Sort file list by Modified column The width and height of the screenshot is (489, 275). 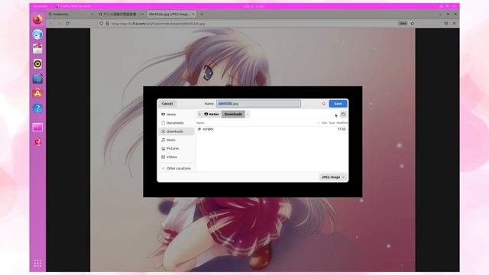click(342, 123)
